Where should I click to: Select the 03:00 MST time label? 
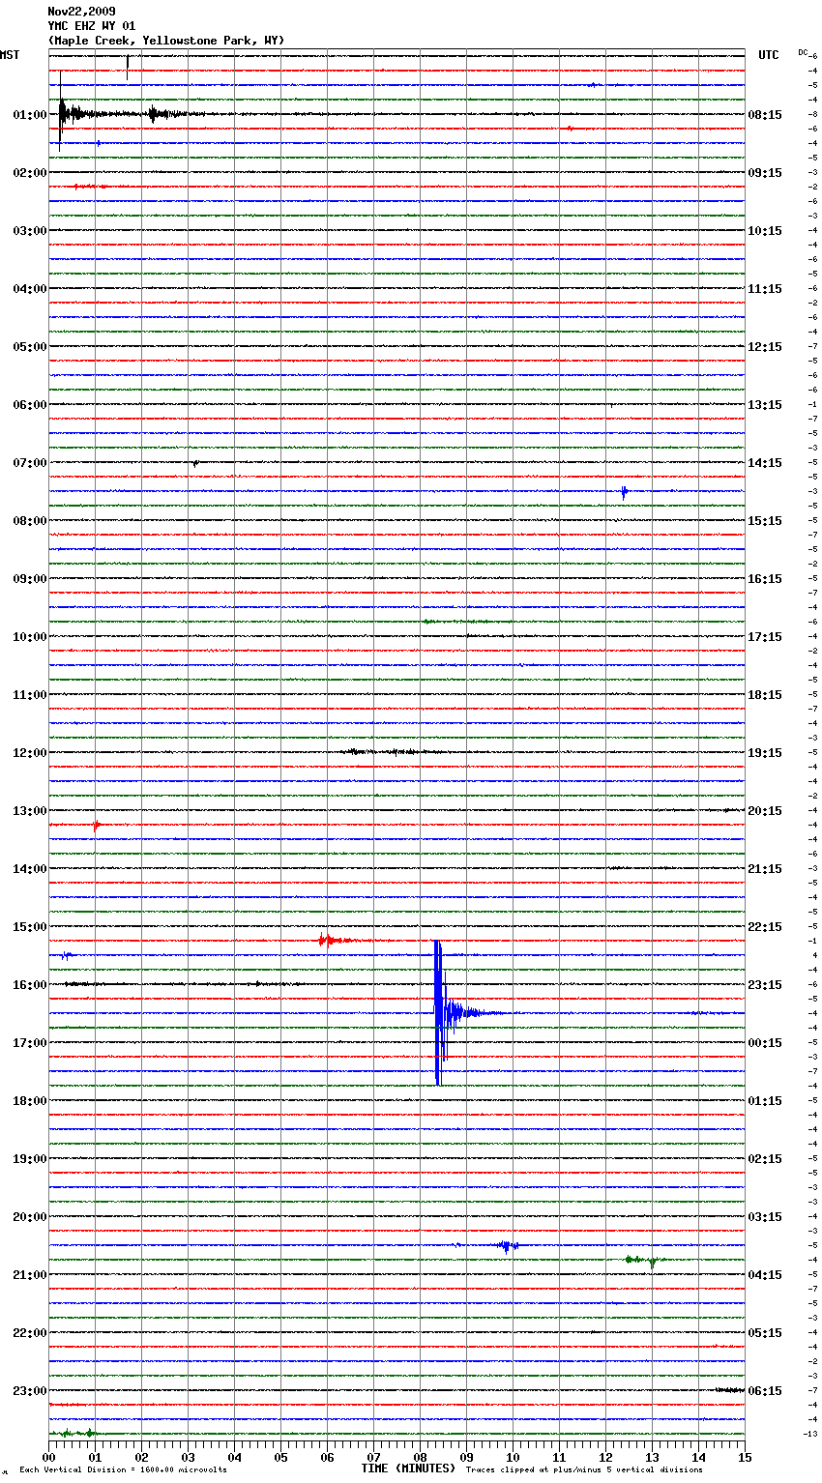coord(29,230)
